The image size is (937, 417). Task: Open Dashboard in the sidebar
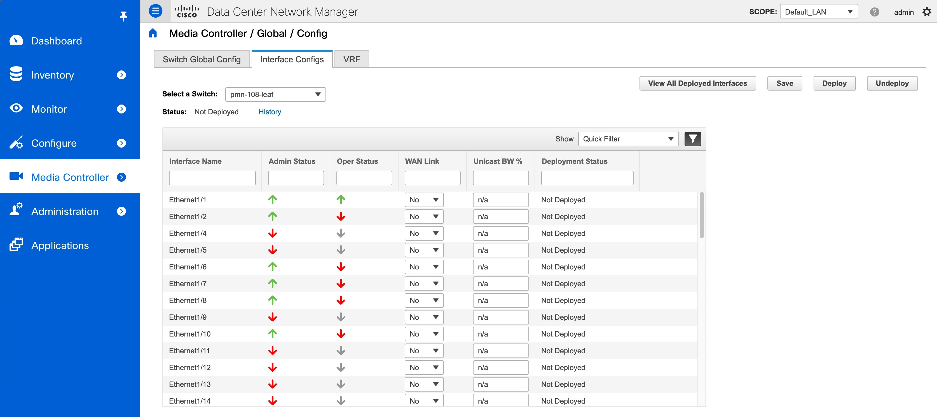(x=56, y=41)
